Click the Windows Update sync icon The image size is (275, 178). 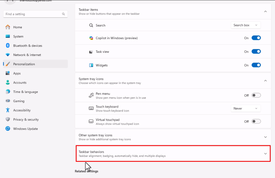(8, 129)
